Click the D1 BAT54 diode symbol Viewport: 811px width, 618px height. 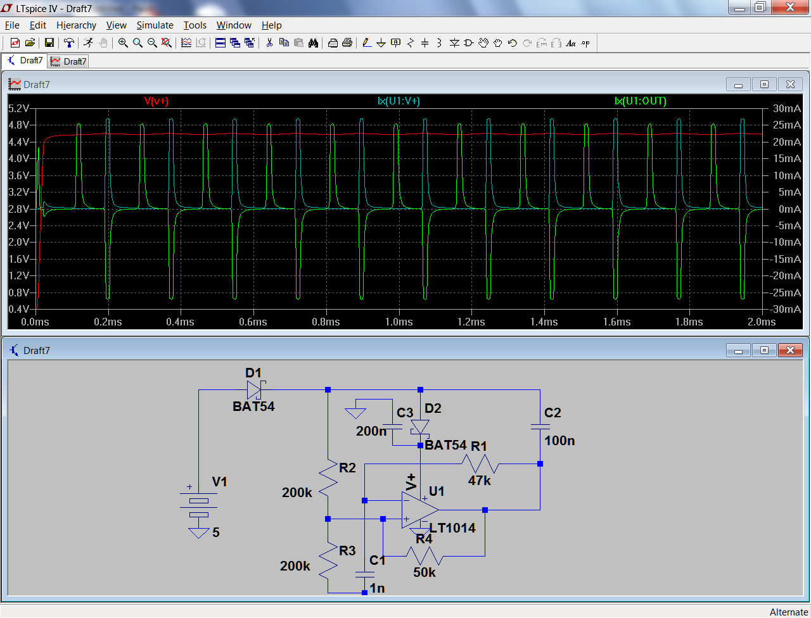[x=255, y=390]
